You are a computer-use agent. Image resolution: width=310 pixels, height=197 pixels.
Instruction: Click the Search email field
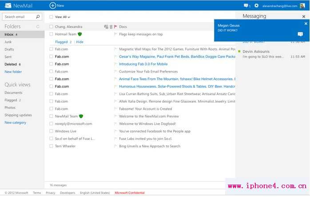[20, 17]
